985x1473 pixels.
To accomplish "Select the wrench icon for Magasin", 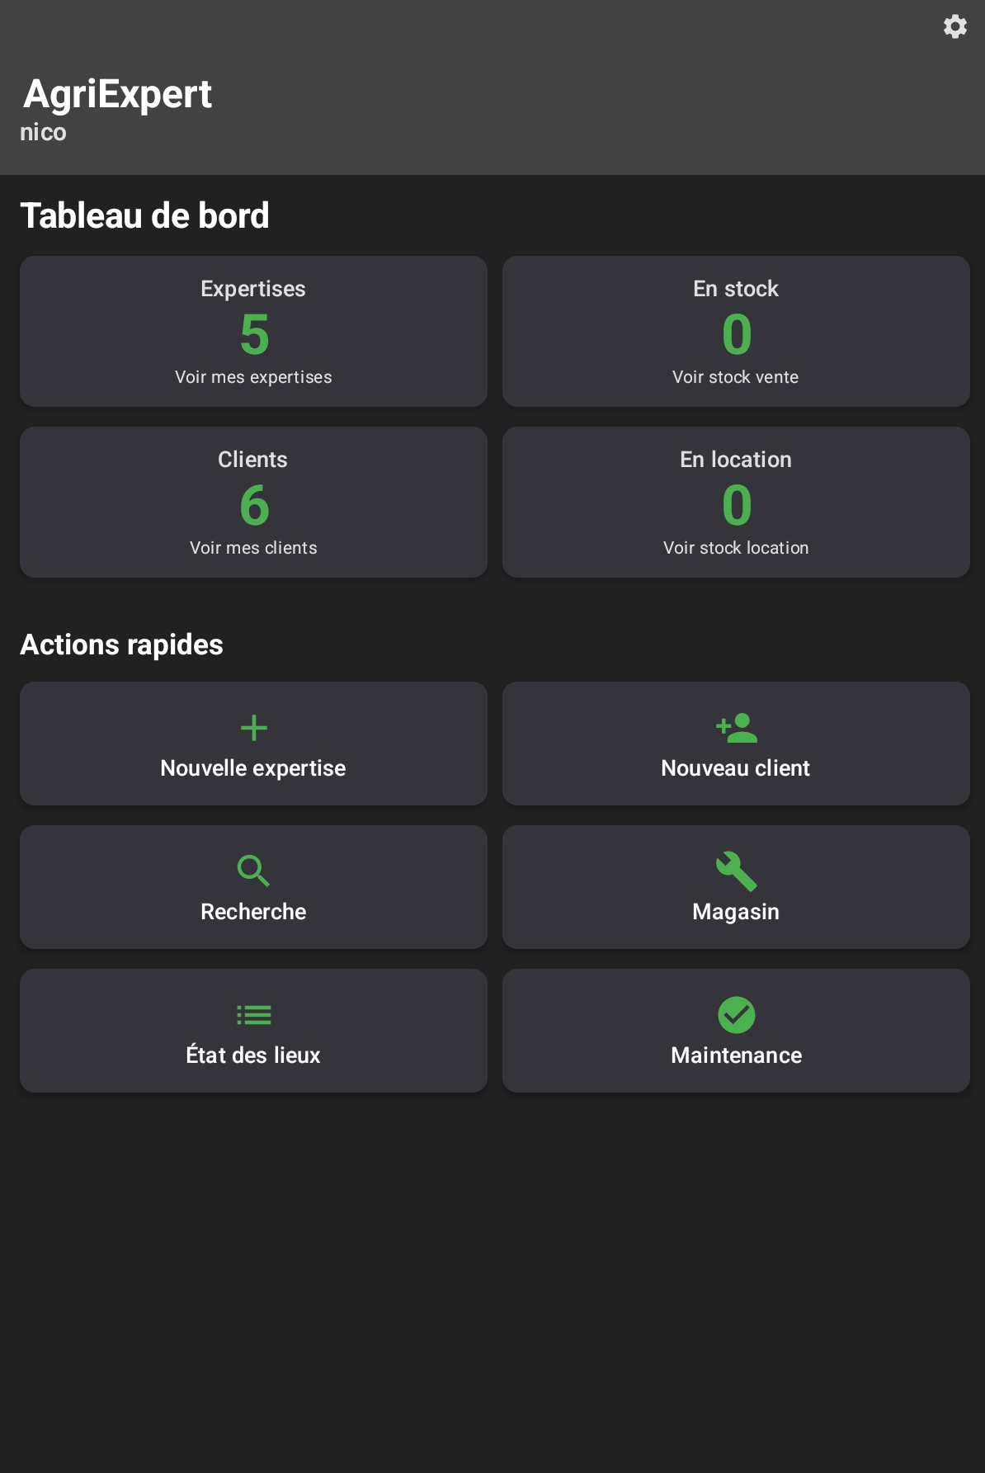I will pyautogui.click(x=735, y=871).
